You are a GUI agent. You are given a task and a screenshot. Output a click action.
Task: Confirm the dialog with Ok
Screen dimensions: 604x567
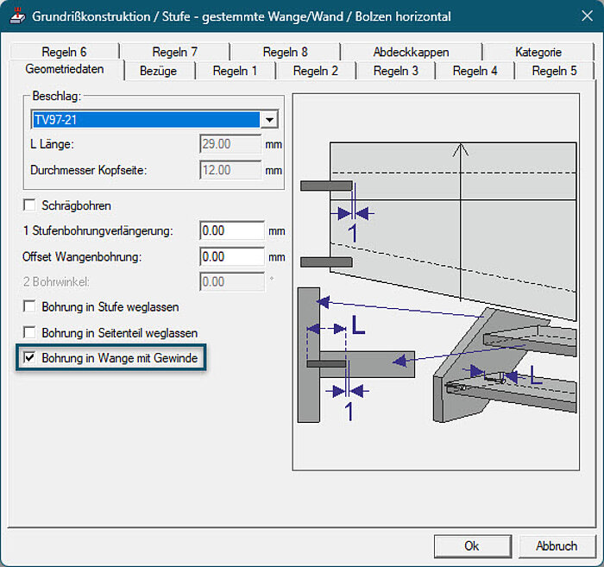click(x=473, y=545)
